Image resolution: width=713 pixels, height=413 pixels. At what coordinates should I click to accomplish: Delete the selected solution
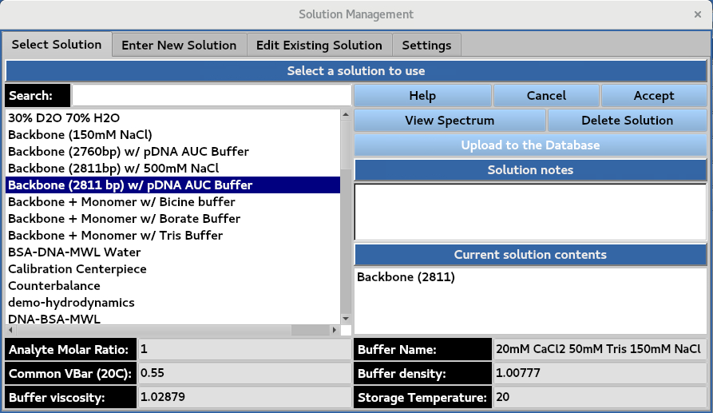627,121
